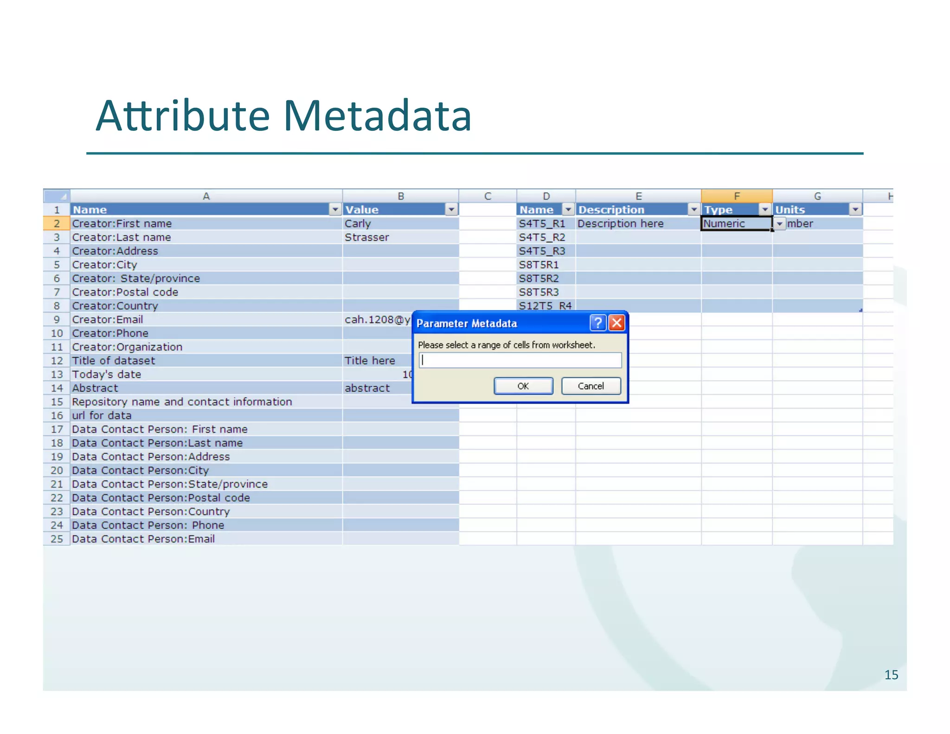The width and height of the screenshot is (950, 734).
Task: Confirm range selection with OK button
Action: [x=523, y=386]
